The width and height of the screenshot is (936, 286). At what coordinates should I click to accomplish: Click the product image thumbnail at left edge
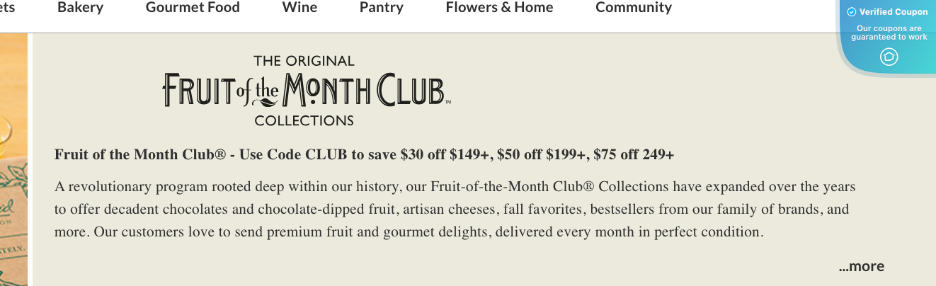pos(13,159)
